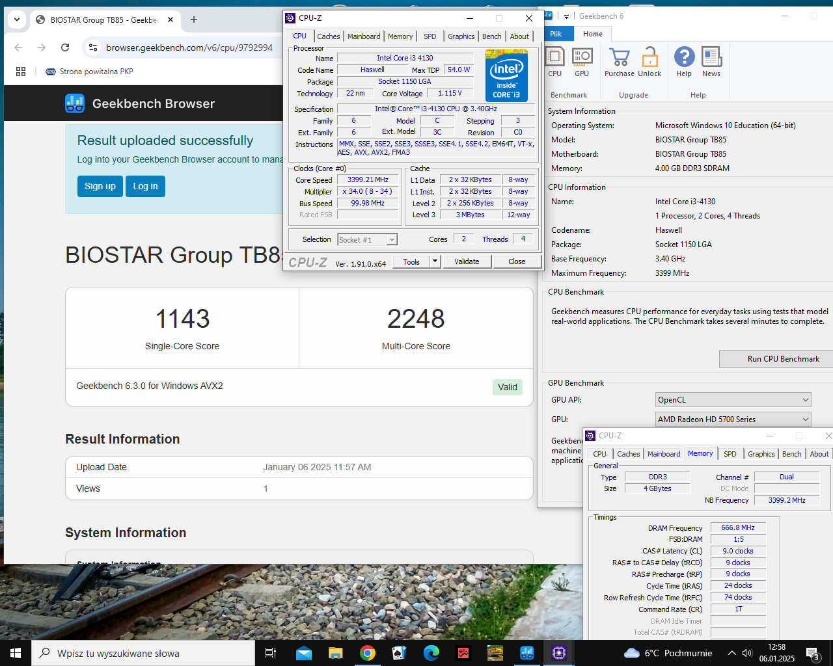Viewport: 833px width, 666px height.
Task: Open the Socket #1 selection dropdown
Action: click(x=367, y=240)
